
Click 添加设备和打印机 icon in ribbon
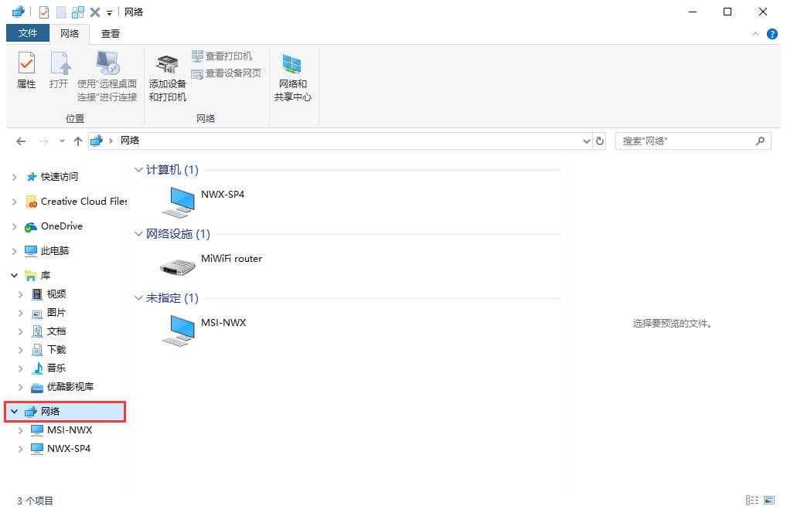[167, 78]
